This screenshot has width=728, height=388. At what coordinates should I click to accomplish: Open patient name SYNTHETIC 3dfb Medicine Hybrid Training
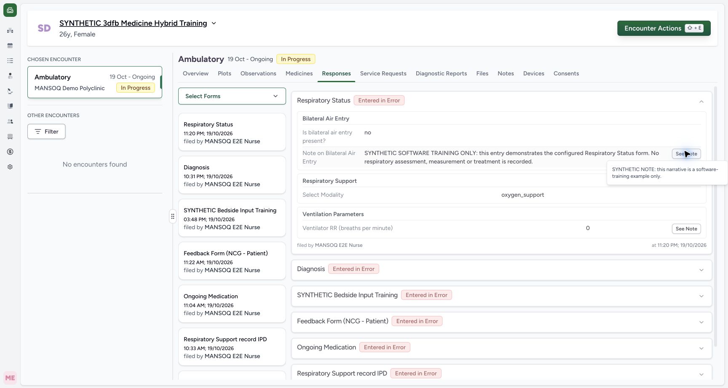point(133,23)
